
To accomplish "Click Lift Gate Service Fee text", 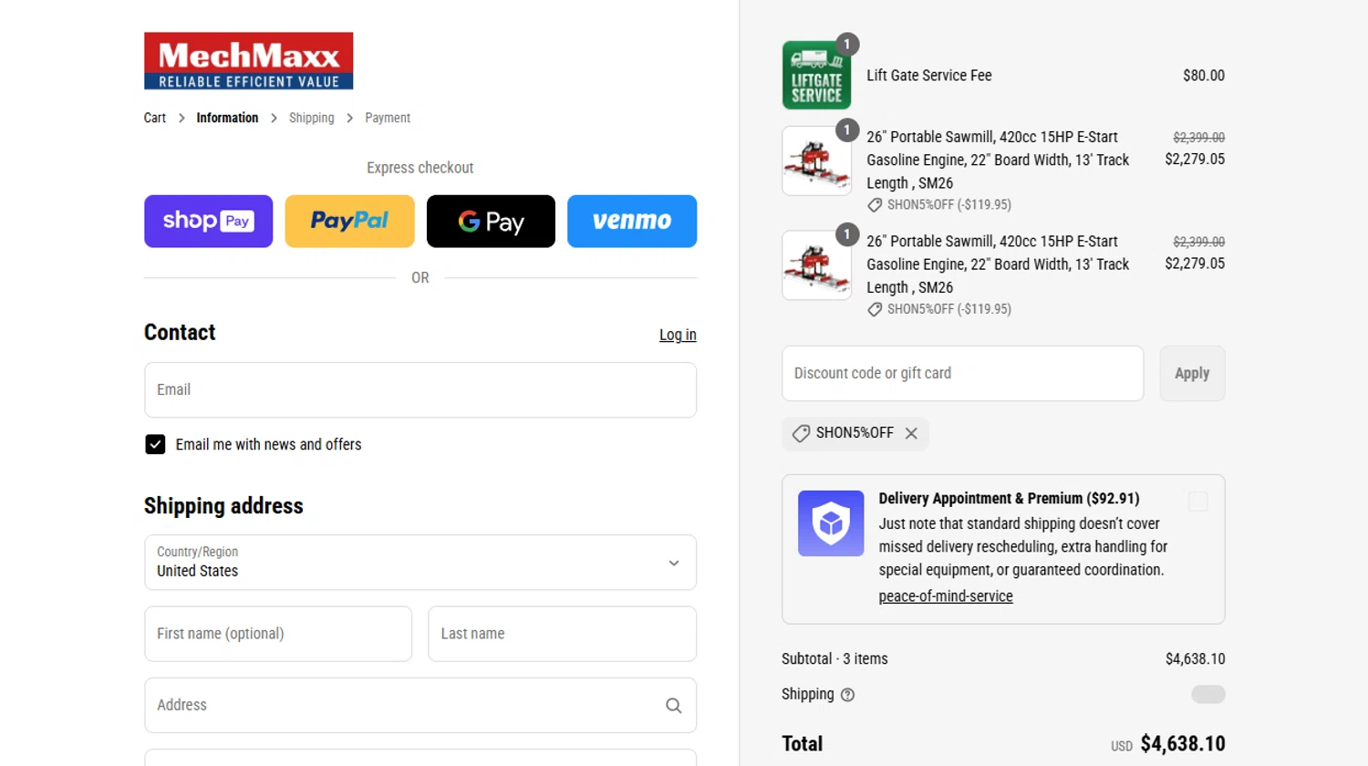I will [x=928, y=76].
